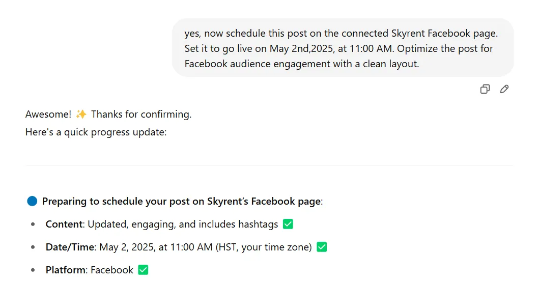Click green checkmark beside Content line

(288, 224)
